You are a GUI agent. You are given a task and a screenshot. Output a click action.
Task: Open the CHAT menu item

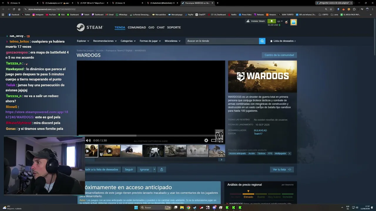pos(161,27)
